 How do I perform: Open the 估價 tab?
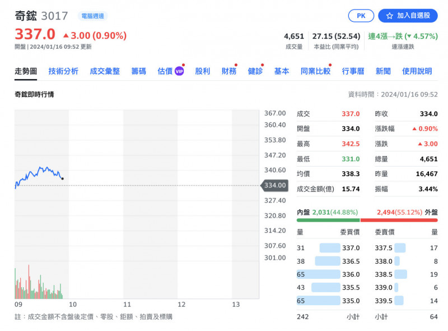tap(165, 71)
